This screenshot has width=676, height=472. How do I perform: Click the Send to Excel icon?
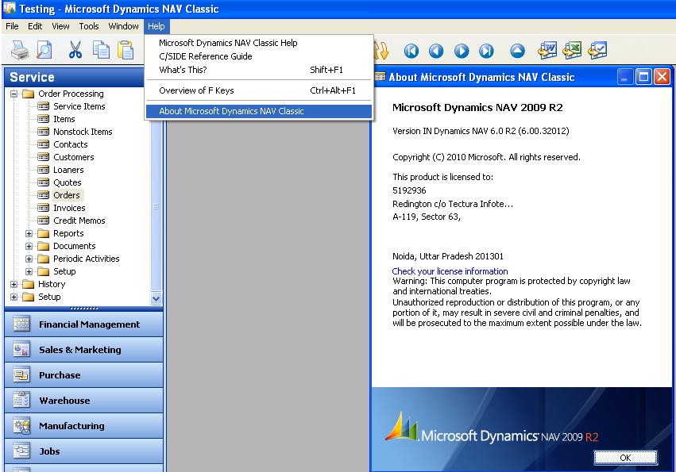tap(572, 51)
